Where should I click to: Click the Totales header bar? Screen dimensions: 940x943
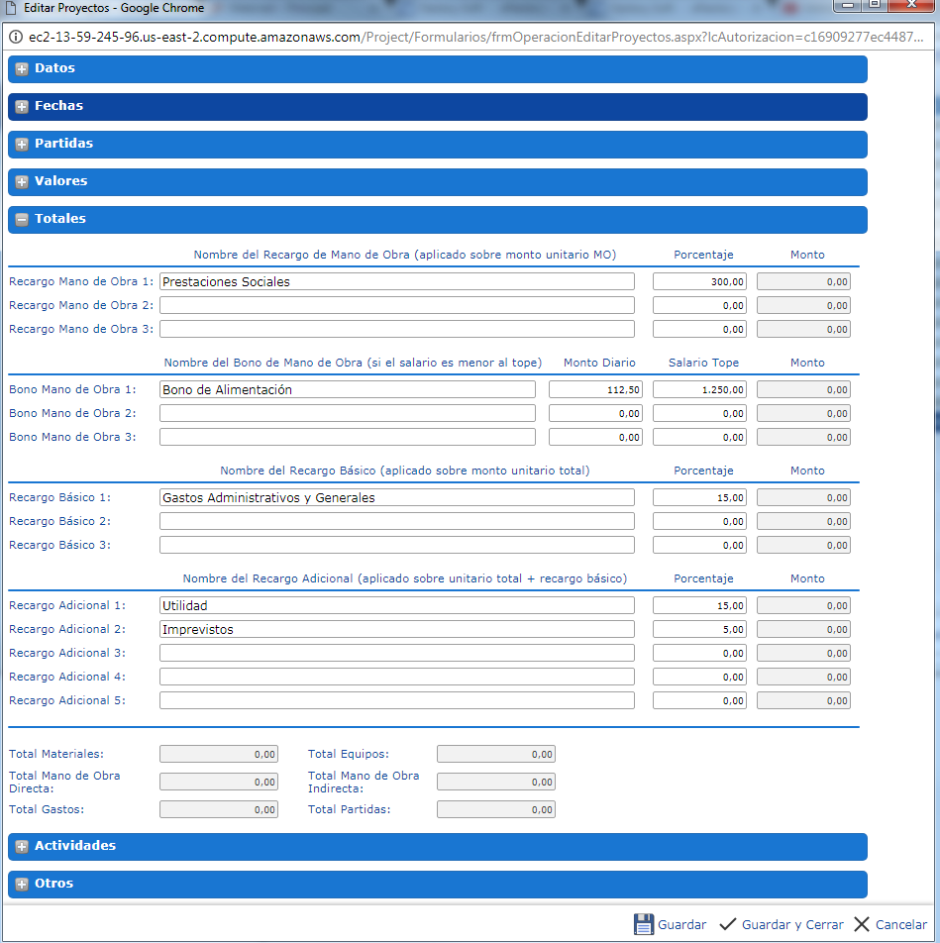click(438, 220)
